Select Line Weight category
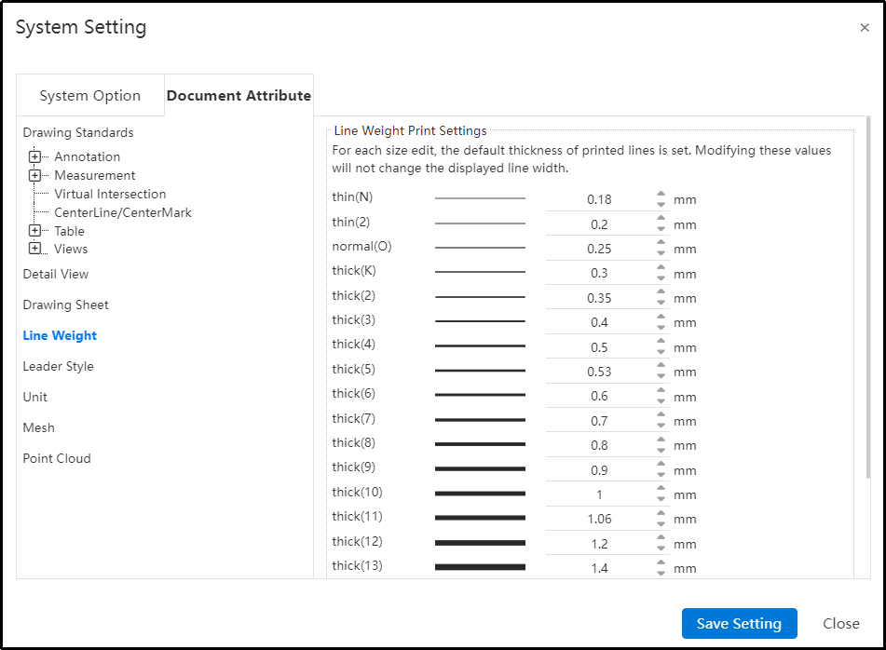The image size is (886, 650). pyautogui.click(x=60, y=335)
